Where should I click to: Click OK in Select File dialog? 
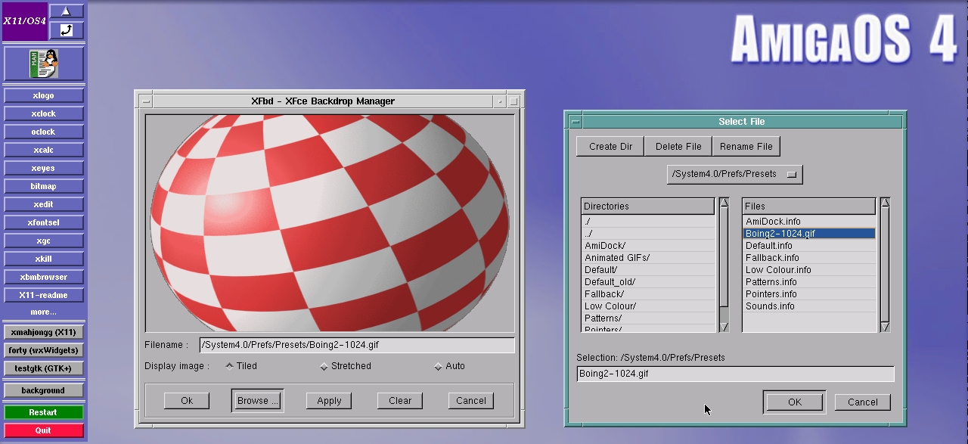(794, 402)
